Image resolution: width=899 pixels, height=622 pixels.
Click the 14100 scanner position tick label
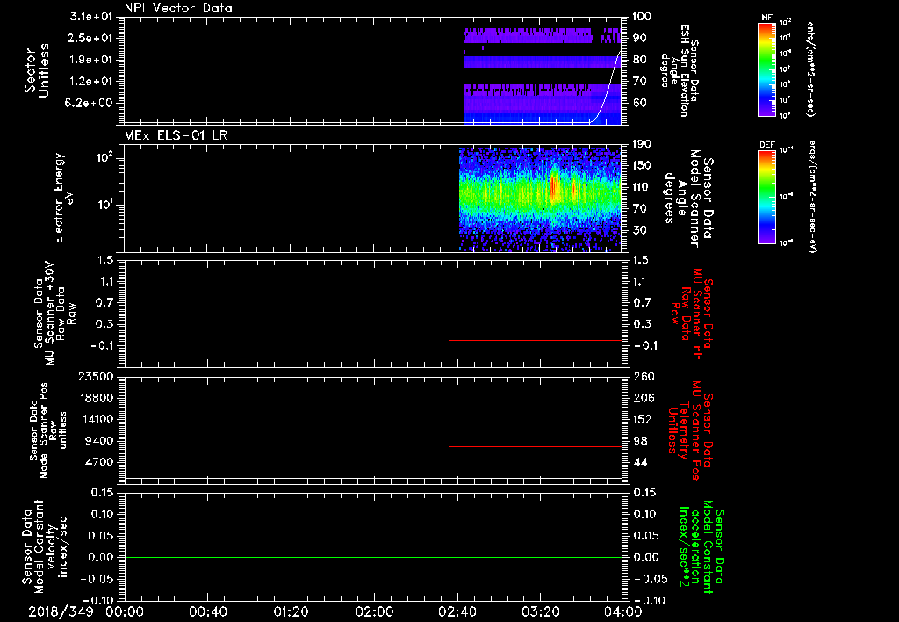96,419
